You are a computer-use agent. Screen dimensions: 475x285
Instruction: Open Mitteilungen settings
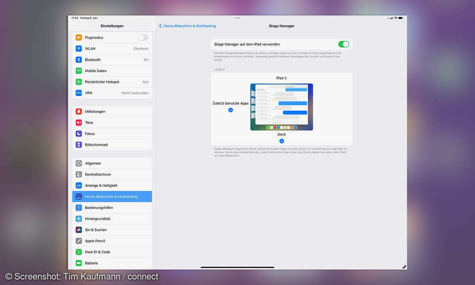point(112,112)
